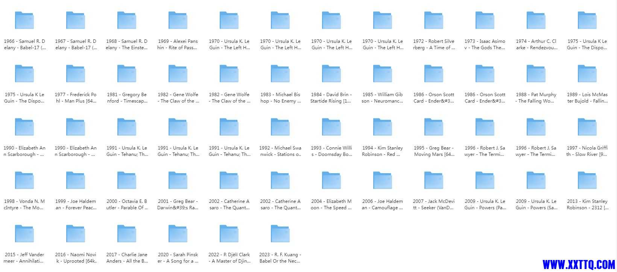
Task: Open the 1992 Michael Swanwick folder icon
Action: [280, 127]
